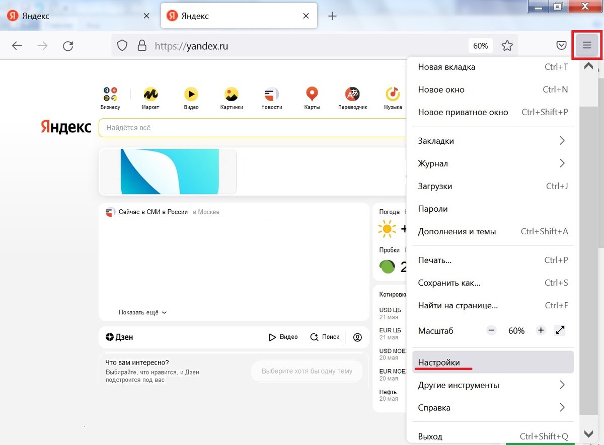Click the Нефть quote row

pos(388,395)
